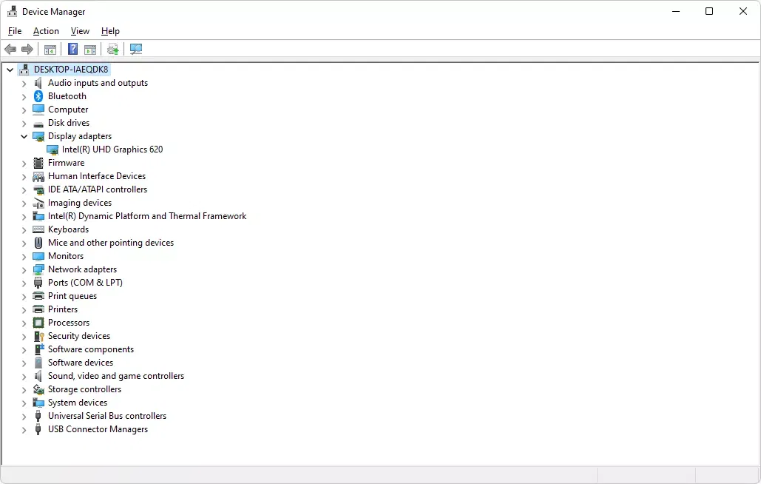Screen dimensions: 761x484
Task: Collapse the Display adapters category
Action: (24, 136)
